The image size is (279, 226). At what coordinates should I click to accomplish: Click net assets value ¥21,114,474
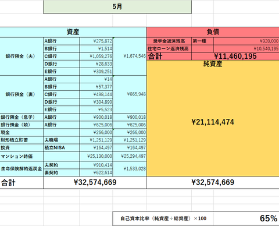click(x=213, y=122)
